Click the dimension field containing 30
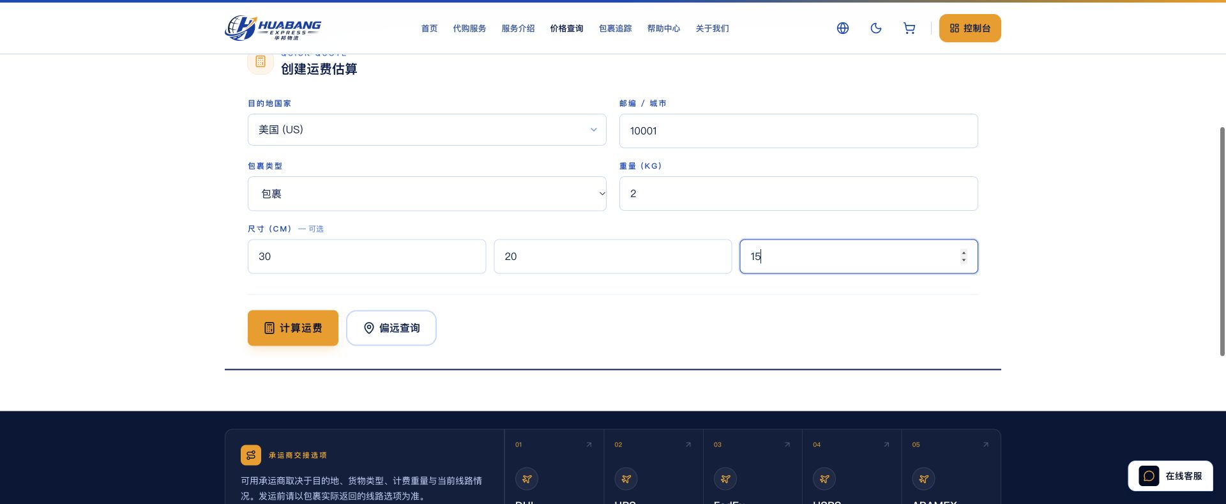This screenshot has width=1226, height=504. 367,257
